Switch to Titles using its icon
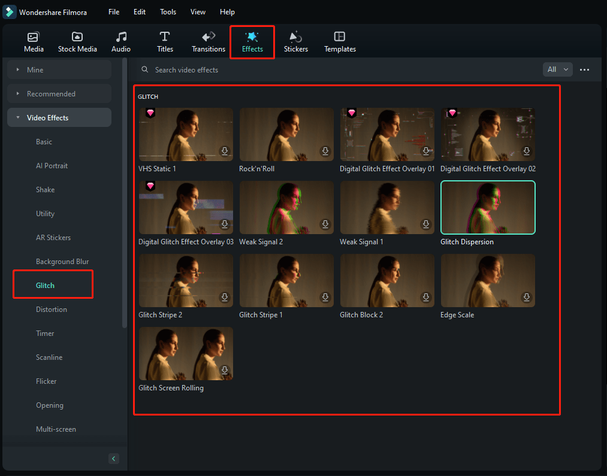The width and height of the screenshot is (607, 476). (165, 41)
